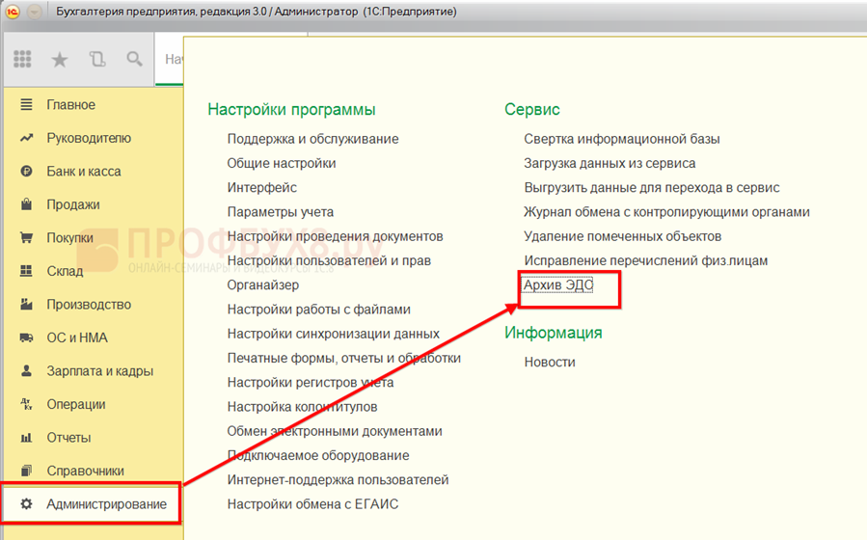Go to the Отчеты section
The image size is (867, 540).
(69, 438)
